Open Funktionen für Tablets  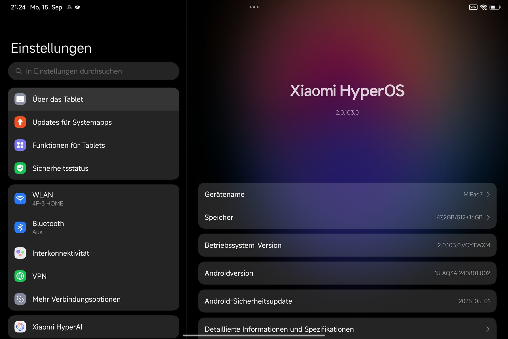pos(94,145)
